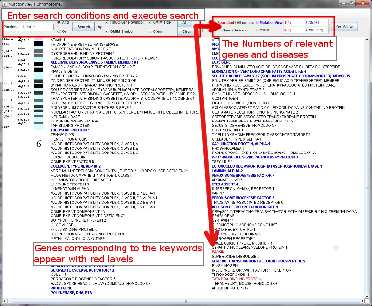This screenshot has height=306, width=372.
Task: Click the Parkinson disease search input field
Action: click(27, 27)
